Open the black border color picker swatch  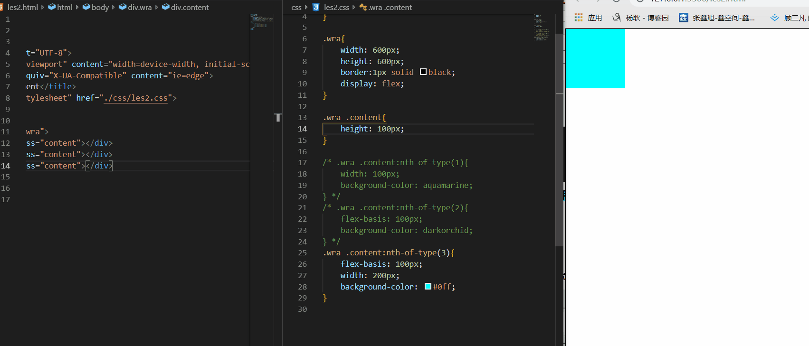[x=423, y=72]
